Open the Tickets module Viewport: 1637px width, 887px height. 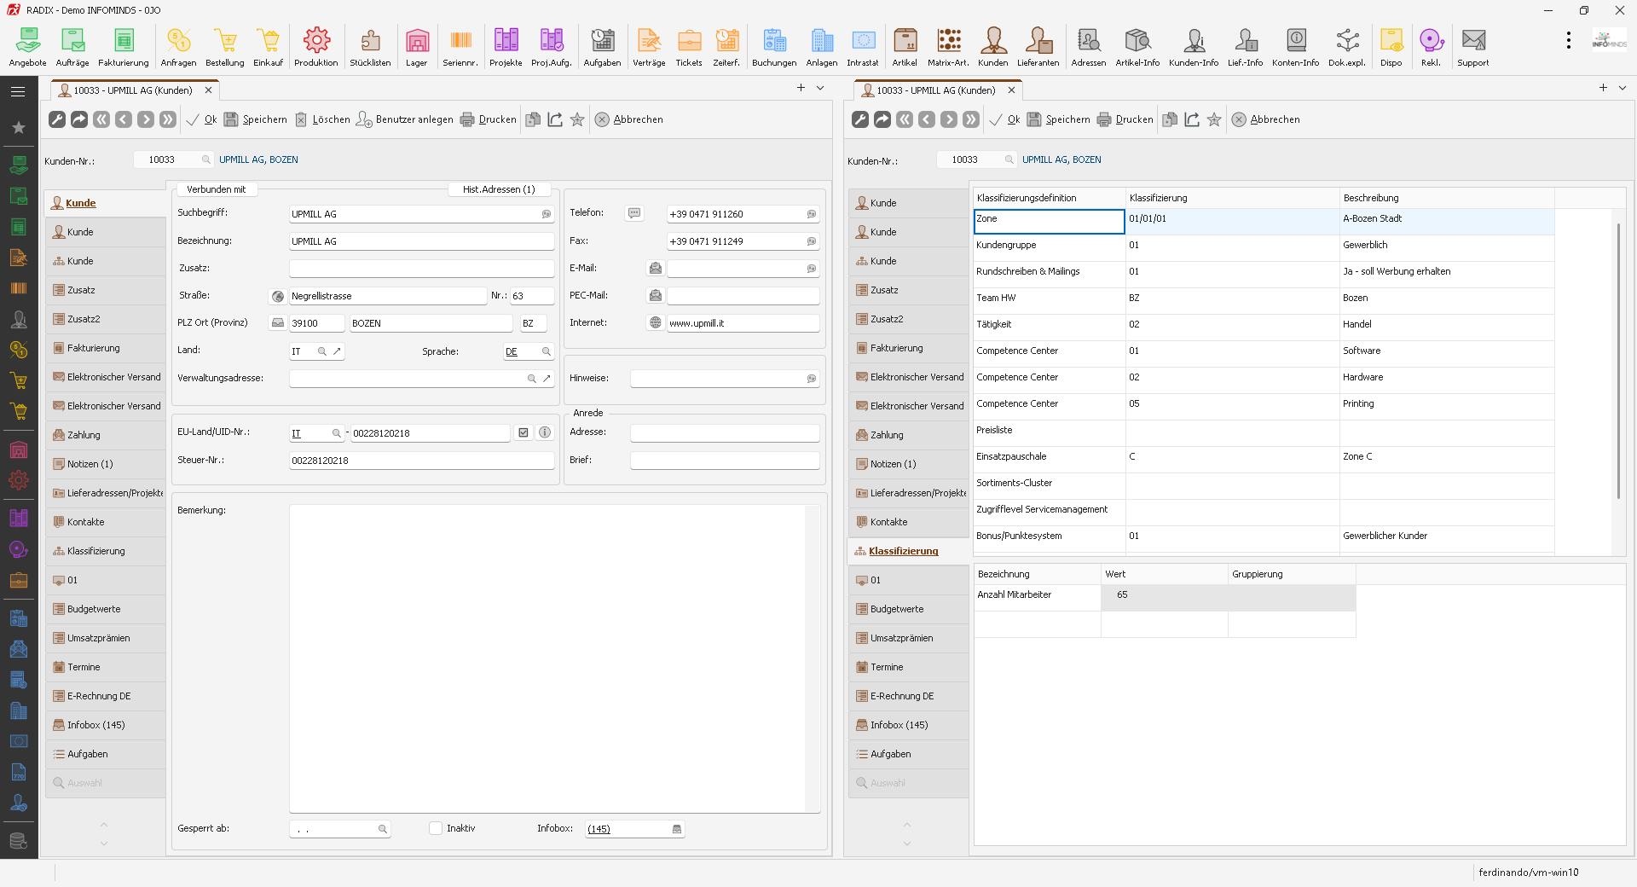click(689, 47)
